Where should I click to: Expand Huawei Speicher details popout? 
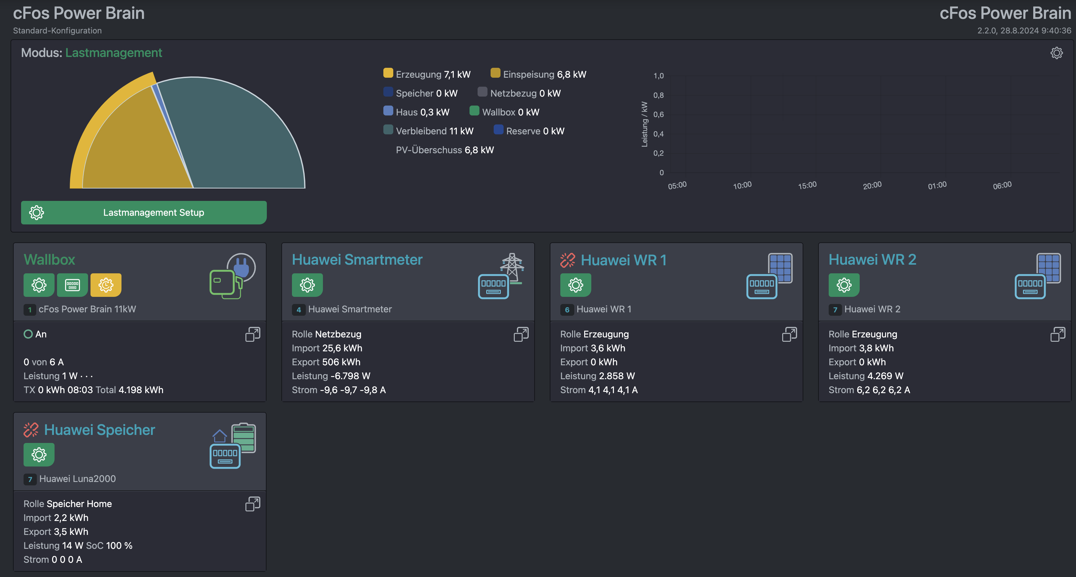(x=252, y=504)
